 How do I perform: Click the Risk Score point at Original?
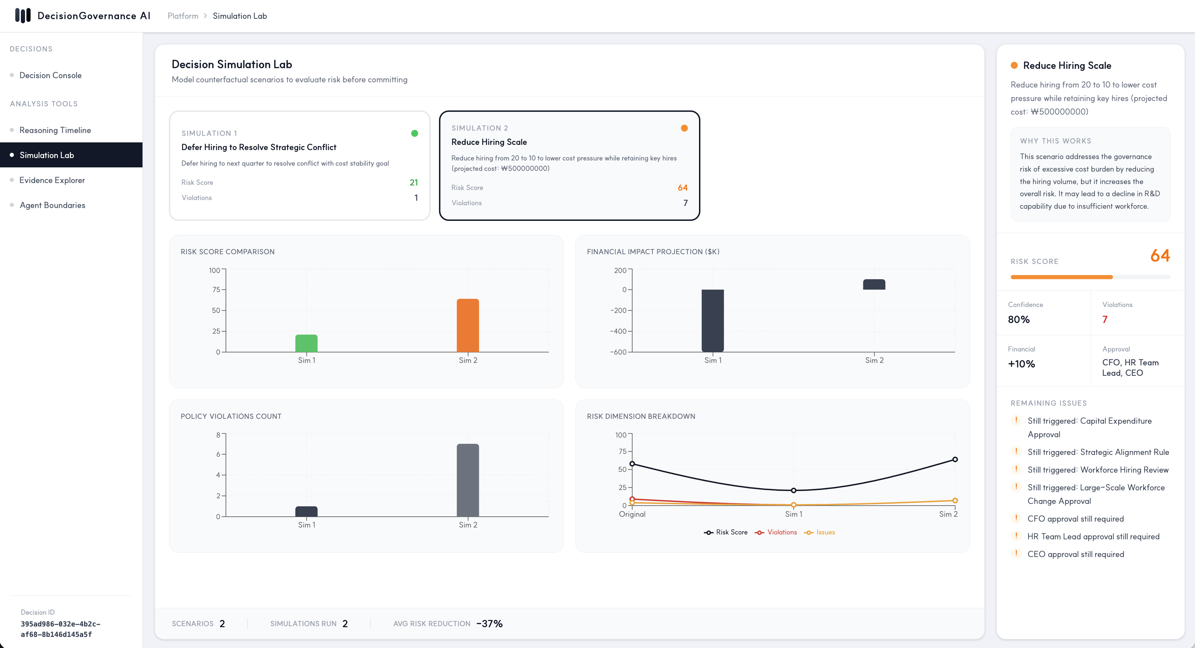(x=632, y=464)
